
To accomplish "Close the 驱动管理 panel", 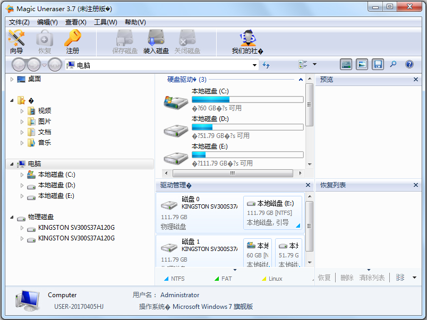I will tap(308, 185).
